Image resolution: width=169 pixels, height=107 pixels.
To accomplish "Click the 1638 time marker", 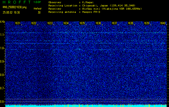I will 131,23.
